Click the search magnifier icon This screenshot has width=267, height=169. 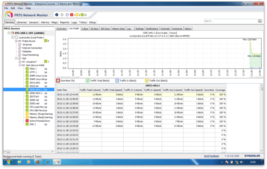(260, 21)
